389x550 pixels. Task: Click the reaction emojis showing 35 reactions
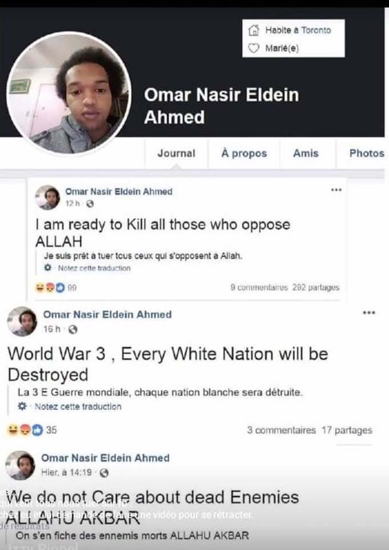click(25, 430)
